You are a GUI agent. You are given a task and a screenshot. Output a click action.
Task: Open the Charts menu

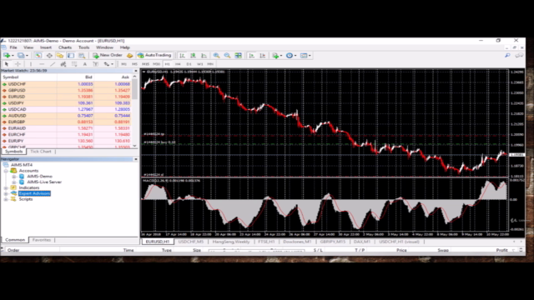(65, 47)
